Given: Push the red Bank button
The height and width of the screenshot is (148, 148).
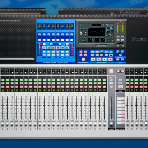Looking at the screenshot, I should pos(120,83).
